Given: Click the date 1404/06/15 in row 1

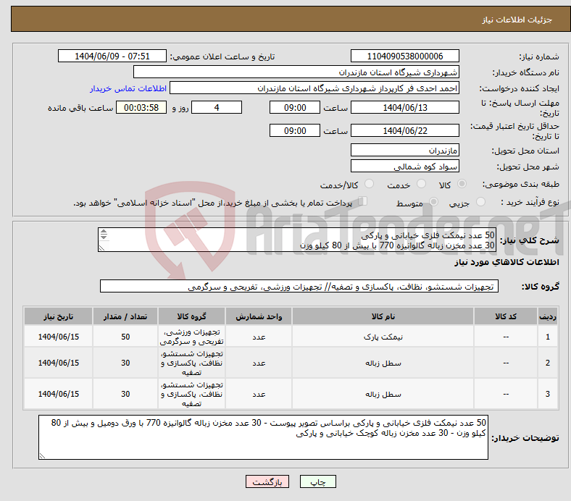Looking at the screenshot, I should [58, 337].
